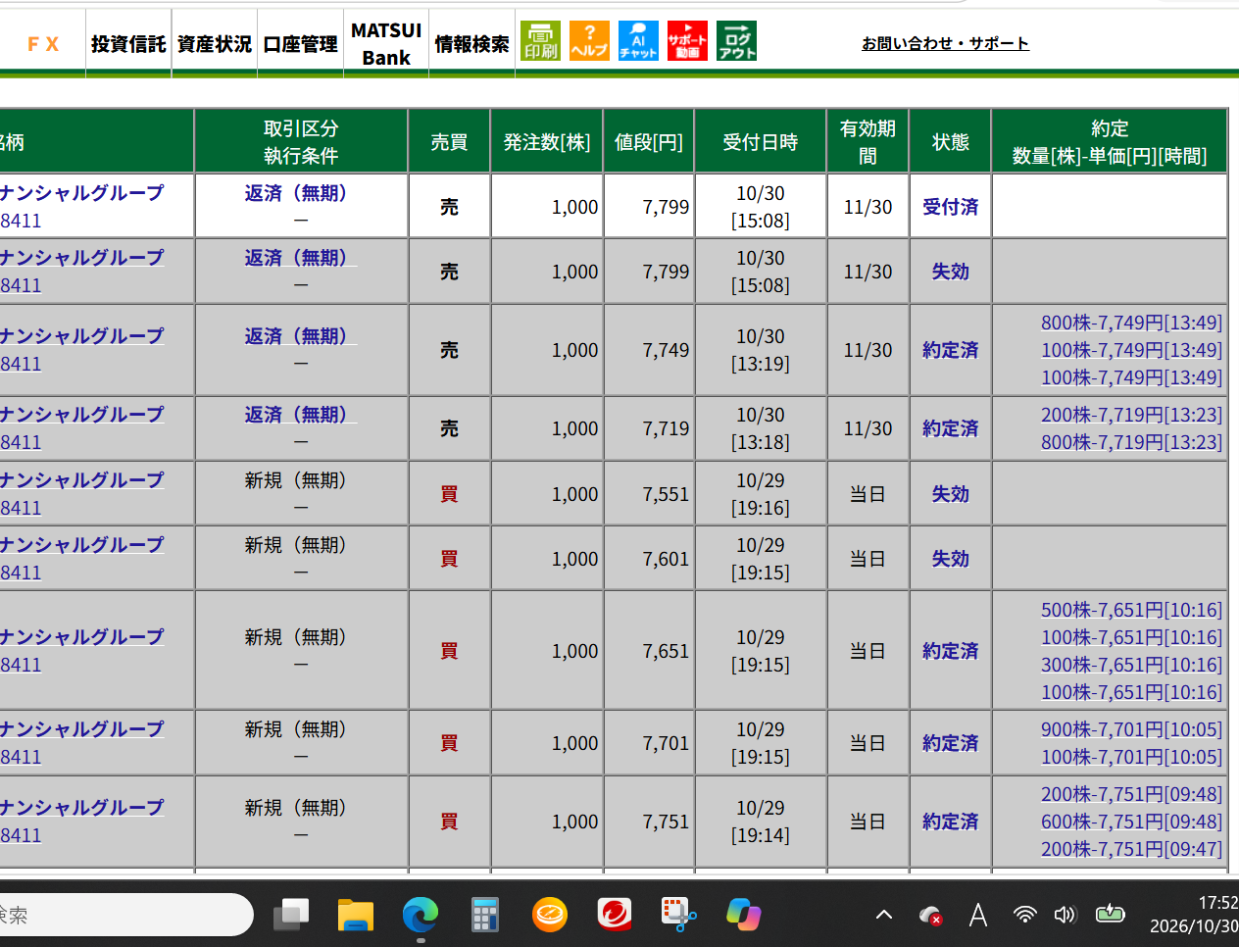This screenshot has width=1239, height=947.
Task: Select the 口座管理 menu
Action: 301,44
